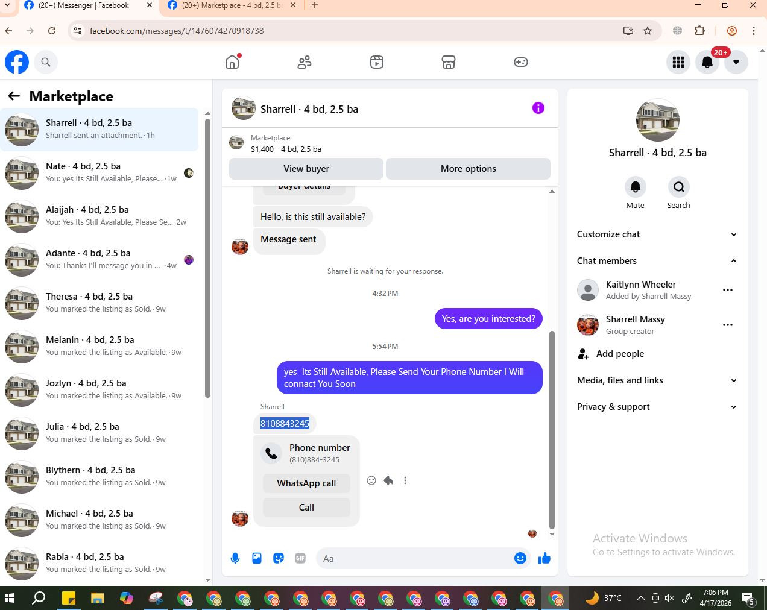Click the Aa message input field

(414, 558)
